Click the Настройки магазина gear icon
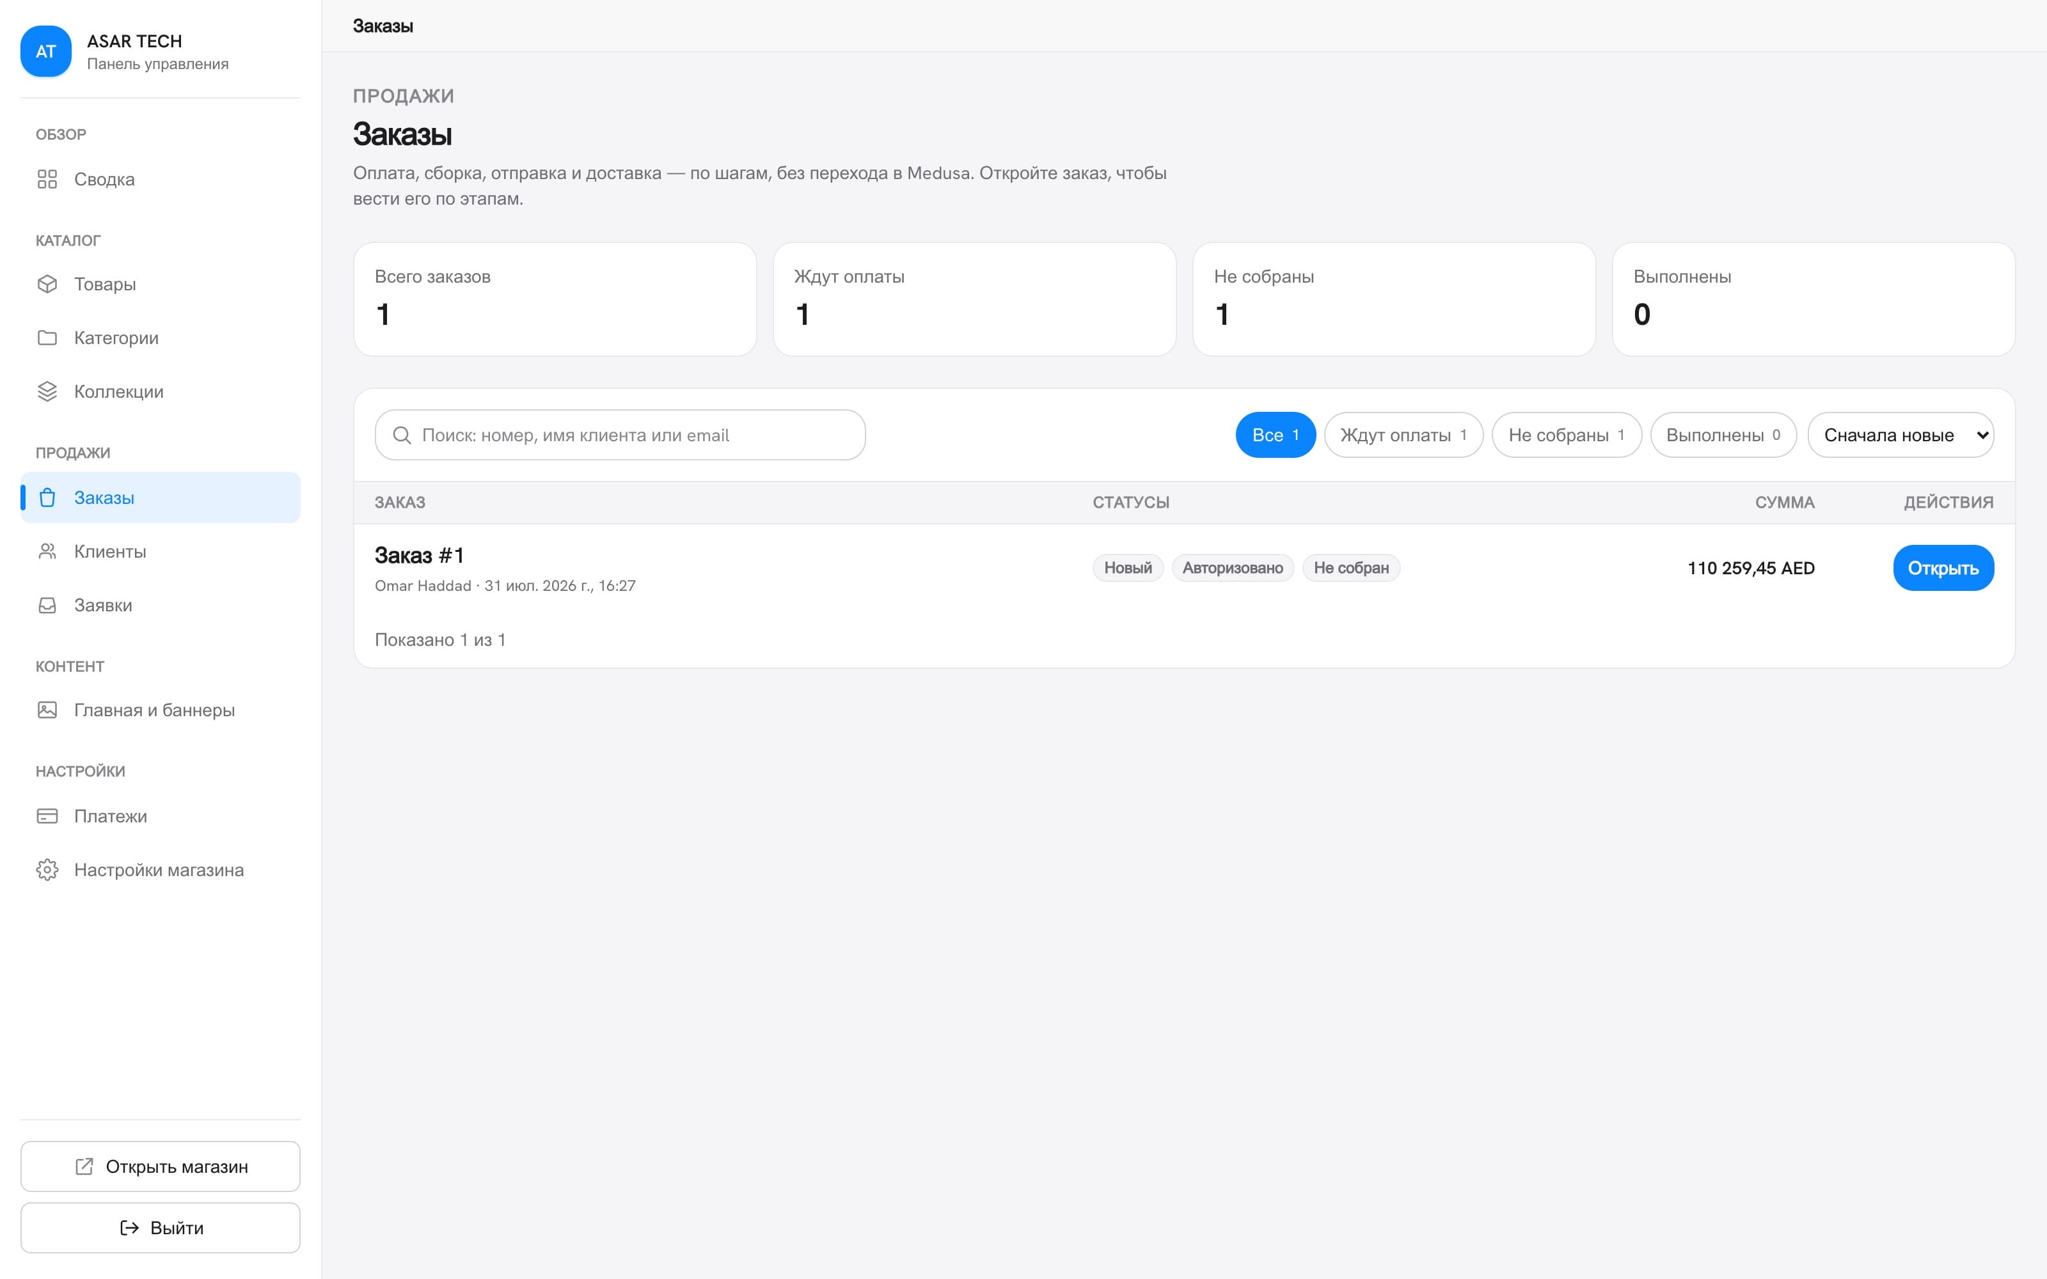The width and height of the screenshot is (2047, 1279). click(47, 870)
